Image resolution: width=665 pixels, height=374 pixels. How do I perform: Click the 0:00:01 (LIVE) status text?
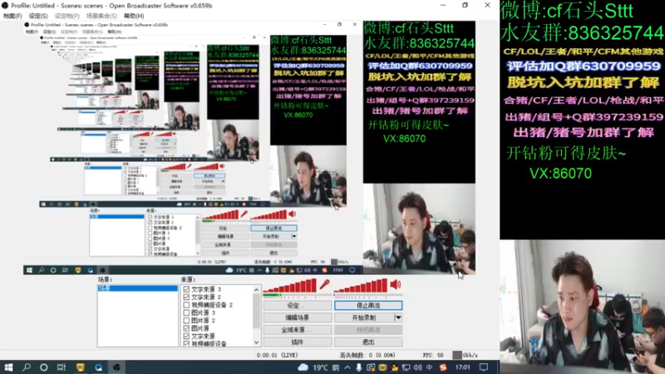[x=278, y=356]
